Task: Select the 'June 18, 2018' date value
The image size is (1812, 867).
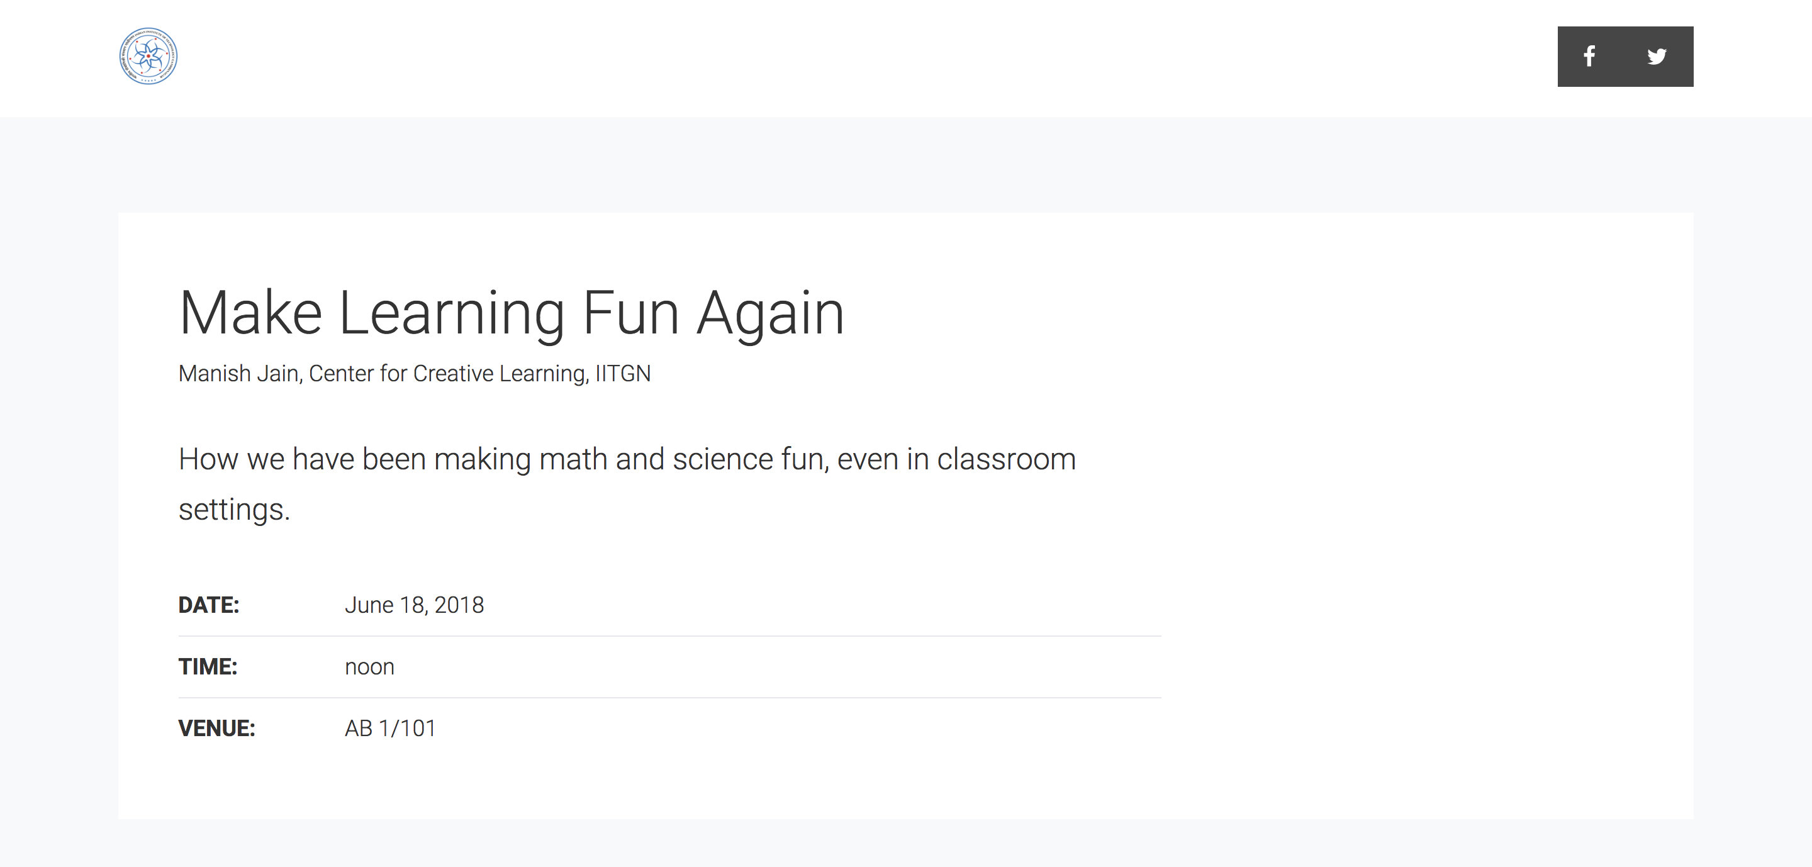Action: pyautogui.click(x=415, y=605)
